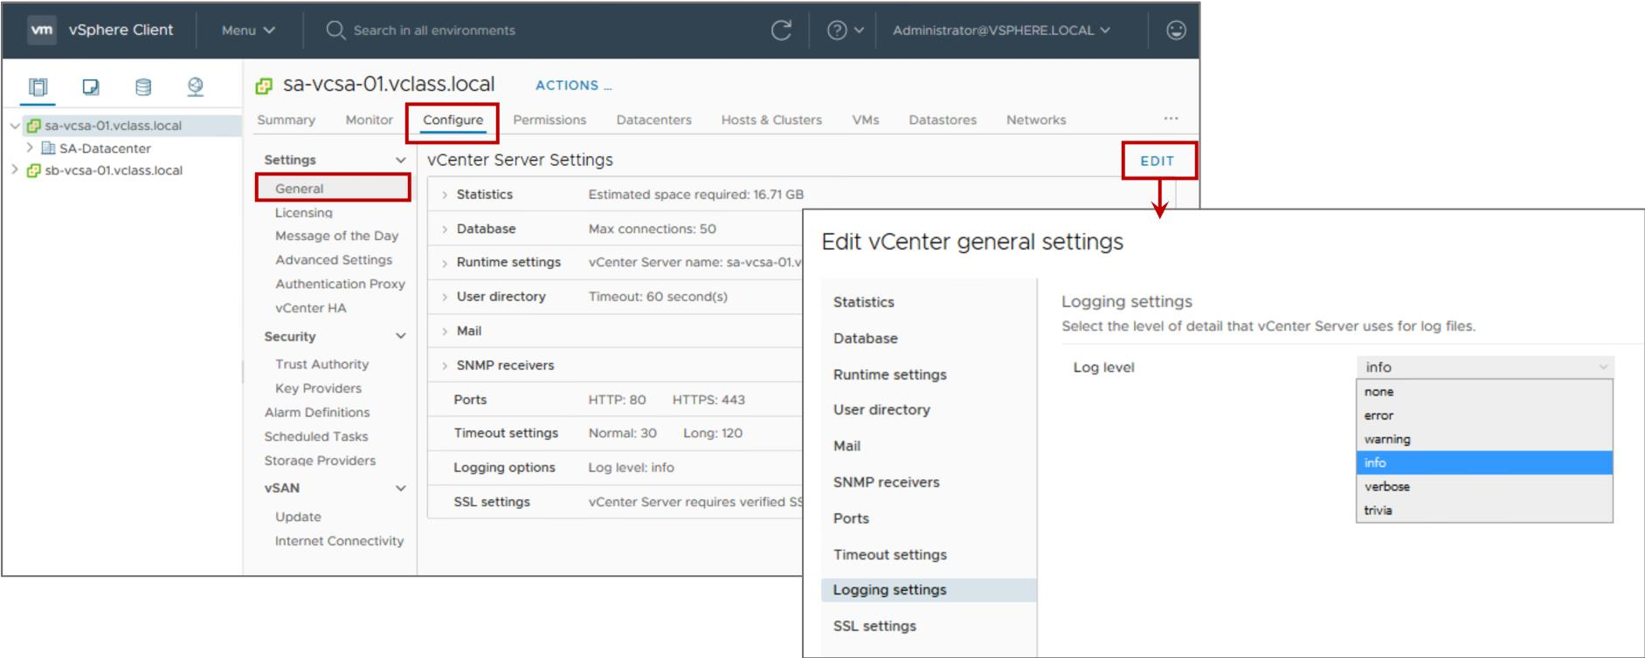
Task: Open Trust Authority under Security
Action: pyautogui.click(x=321, y=364)
